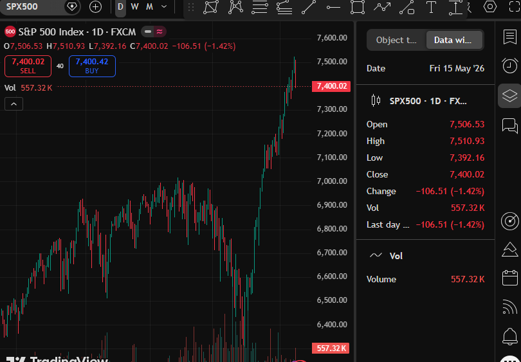521x362 pixels.
Task: Click the Last day change row label
Action: pyautogui.click(x=388, y=225)
